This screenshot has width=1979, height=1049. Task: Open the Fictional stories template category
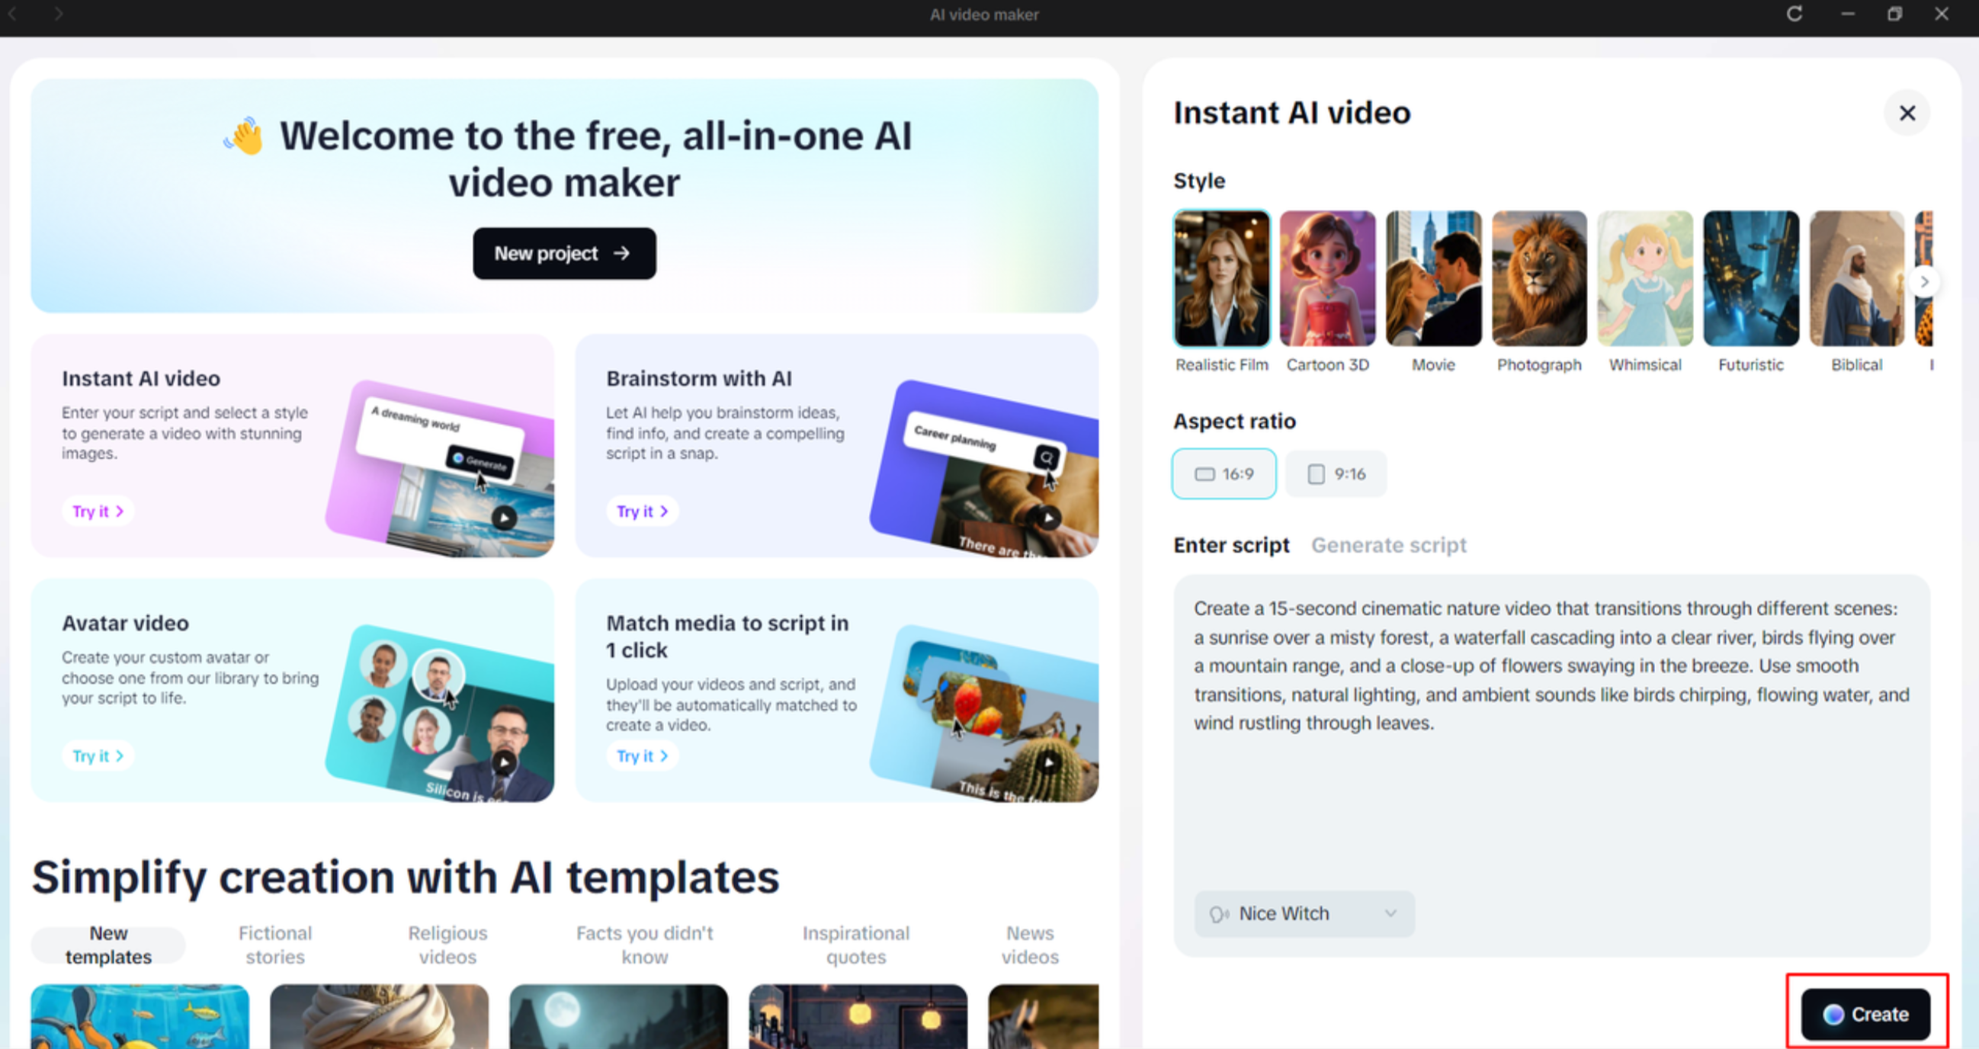274,945
